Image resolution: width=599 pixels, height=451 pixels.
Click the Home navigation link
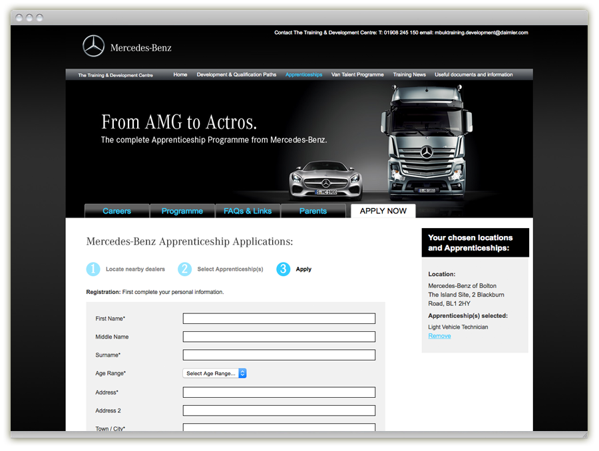click(180, 75)
